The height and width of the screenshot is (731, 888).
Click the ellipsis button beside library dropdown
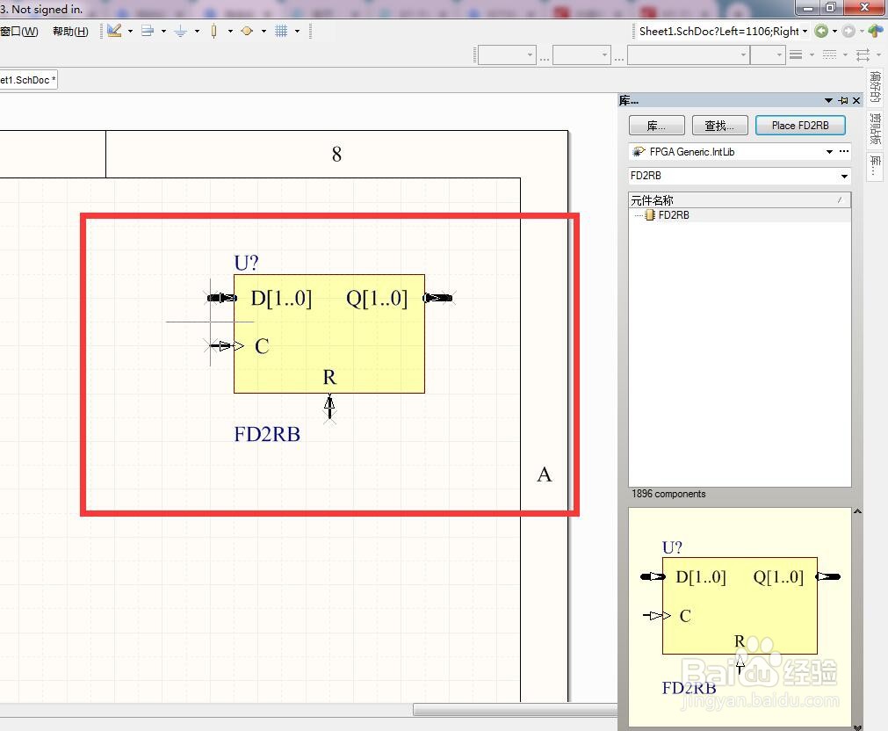tap(844, 151)
